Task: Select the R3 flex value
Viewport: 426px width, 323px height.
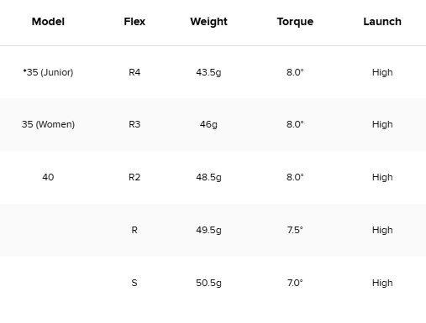Action: 134,124
